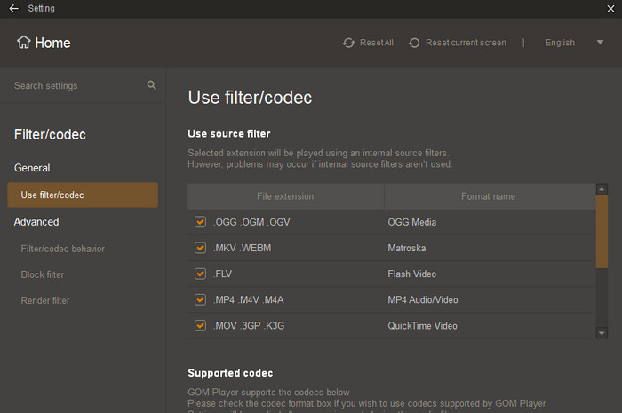Screen dimensions: 622x413
Task: Uncheck the .OGG .OGM .OGV checkbox
Action: point(200,222)
